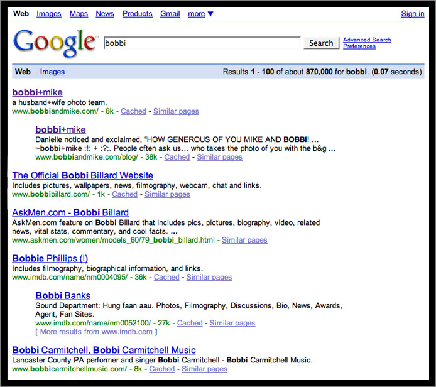Open the Bobbi Banks result link
The image size is (436, 387).
(x=63, y=295)
